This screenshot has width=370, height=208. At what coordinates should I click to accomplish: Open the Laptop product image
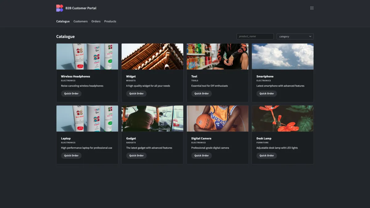[87, 119]
